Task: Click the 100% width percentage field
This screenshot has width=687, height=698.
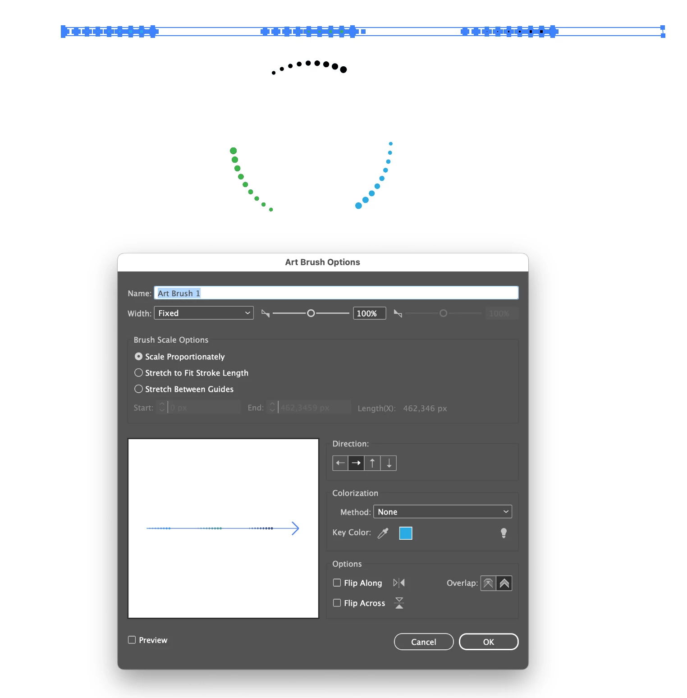Action: [369, 313]
